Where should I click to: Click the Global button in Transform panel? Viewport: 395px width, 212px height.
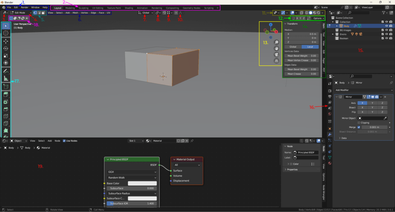coord(292,47)
